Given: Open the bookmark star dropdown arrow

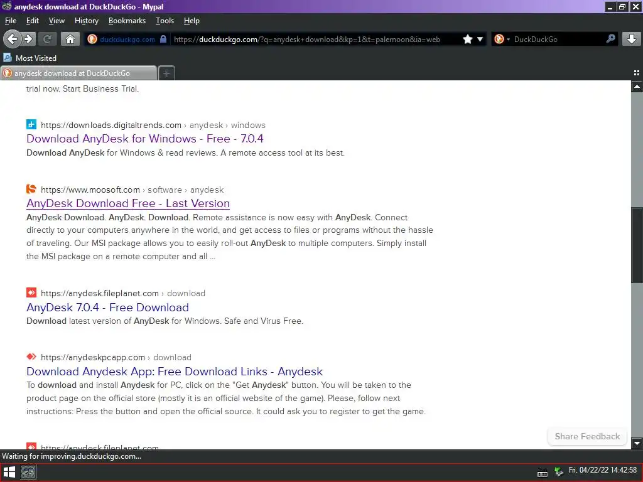Looking at the screenshot, I should [480, 39].
